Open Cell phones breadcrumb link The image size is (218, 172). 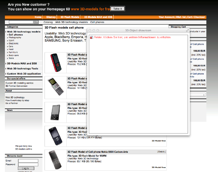point(97,22)
